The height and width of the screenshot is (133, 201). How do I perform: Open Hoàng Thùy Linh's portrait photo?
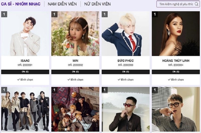176,34
